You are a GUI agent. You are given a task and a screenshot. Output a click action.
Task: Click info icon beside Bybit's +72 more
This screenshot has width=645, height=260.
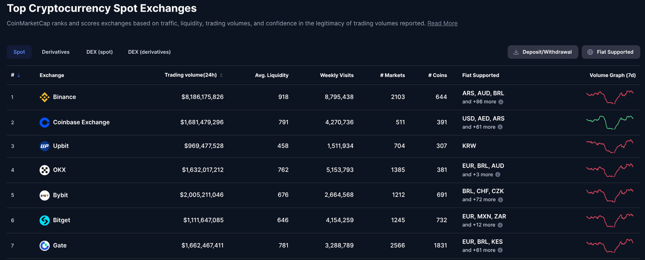[x=500, y=200]
